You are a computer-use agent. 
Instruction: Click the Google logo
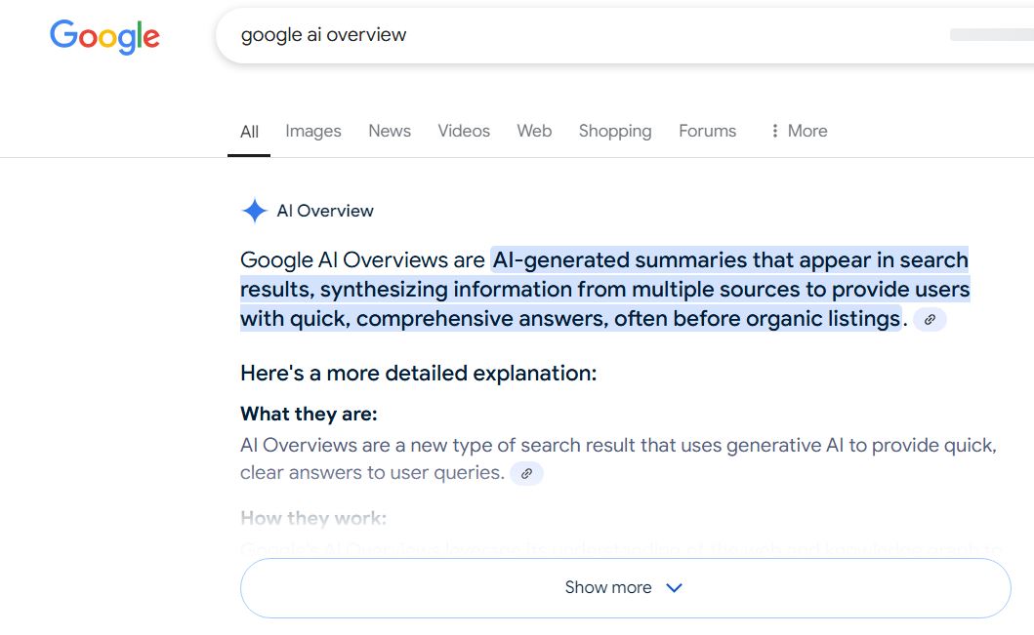click(104, 36)
